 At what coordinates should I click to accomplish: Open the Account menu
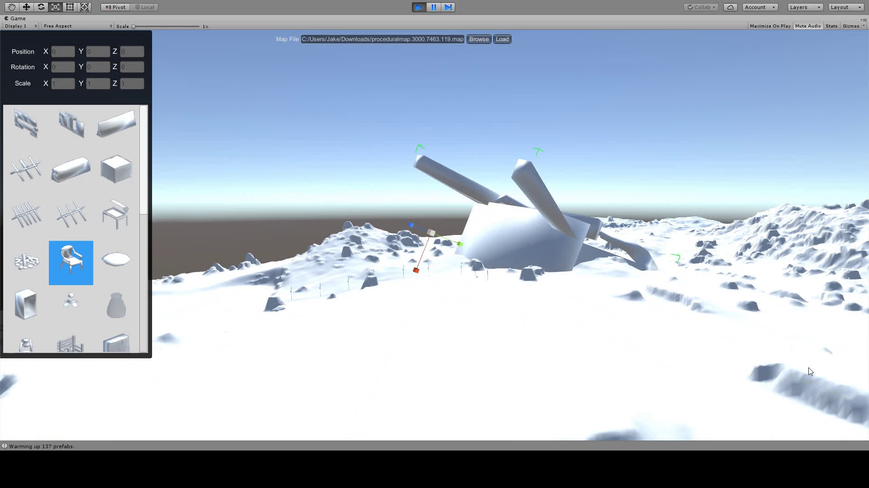[759, 7]
